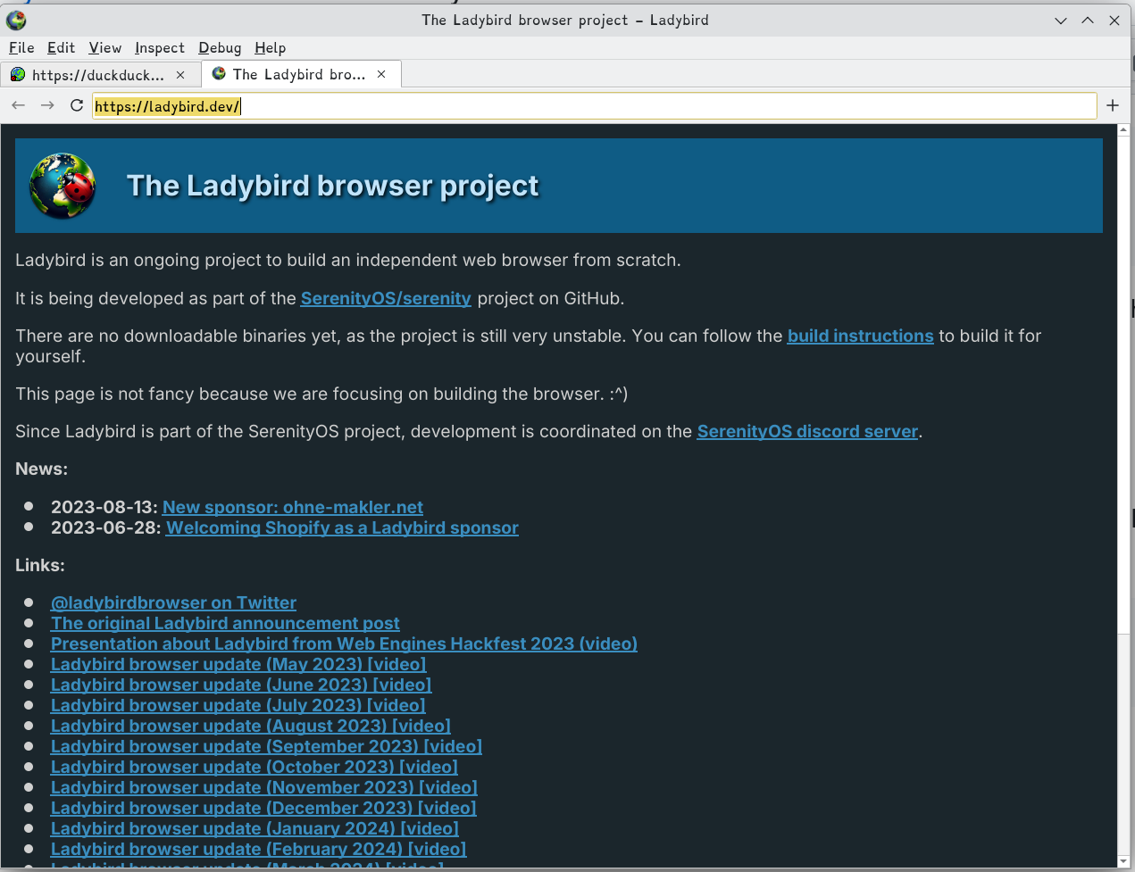Click the vertical scrollbar up arrow
Image resolution: width=1135 pixels, height=872 pixels.
pyautogui.click(x=1123, y=130)
